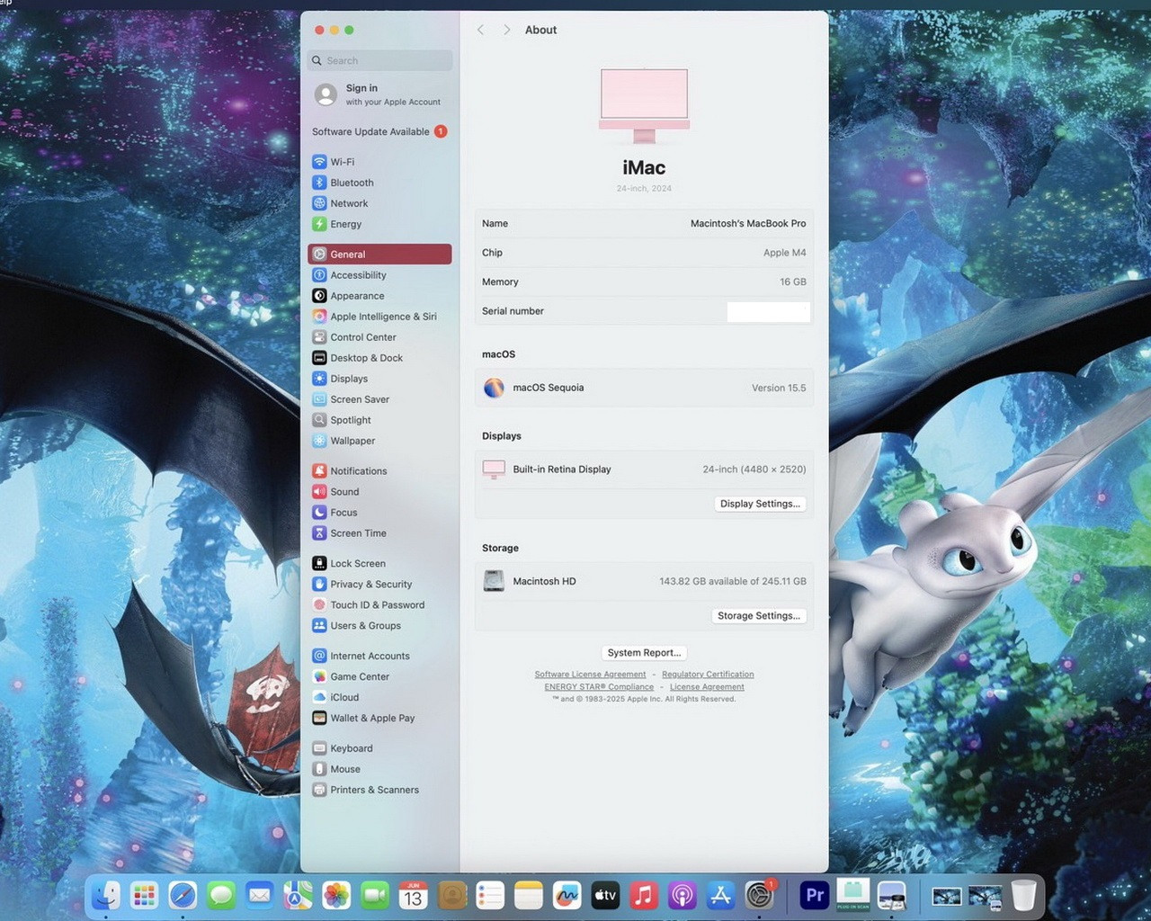The height and width of the screenshot is (921, 1151).
Task: Open Adobe Premiere Pro from the Dock
Action: click(x=815, y=896)
